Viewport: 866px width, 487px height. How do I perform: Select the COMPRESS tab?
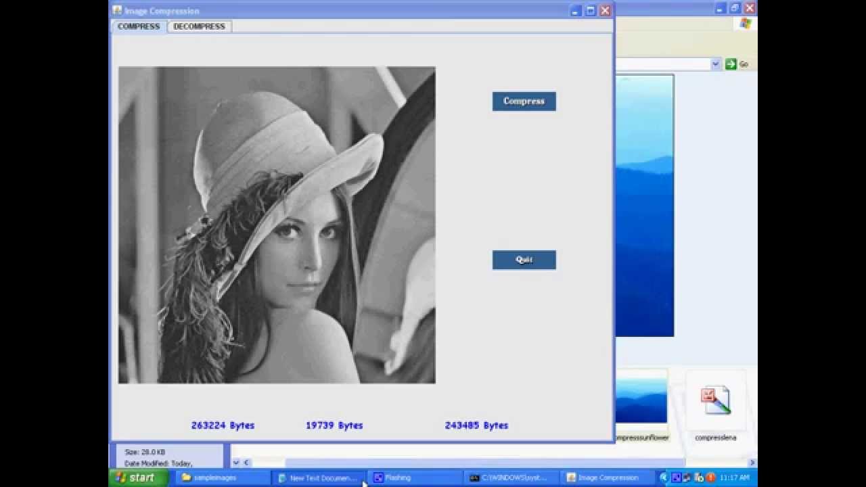pos(139,26)
